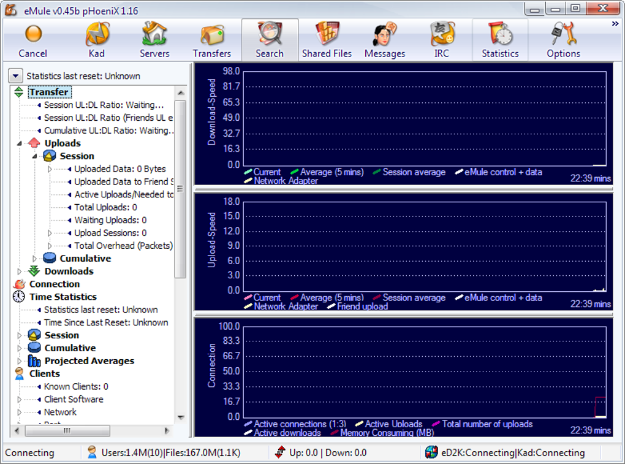Viewport: 625px width, 464px height.
Task: Switch to the Servers view
Action: [x=154, y=39]
